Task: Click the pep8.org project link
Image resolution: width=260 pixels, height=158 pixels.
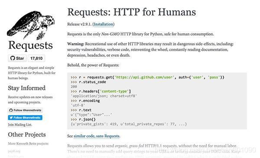Action: [14, 151]
